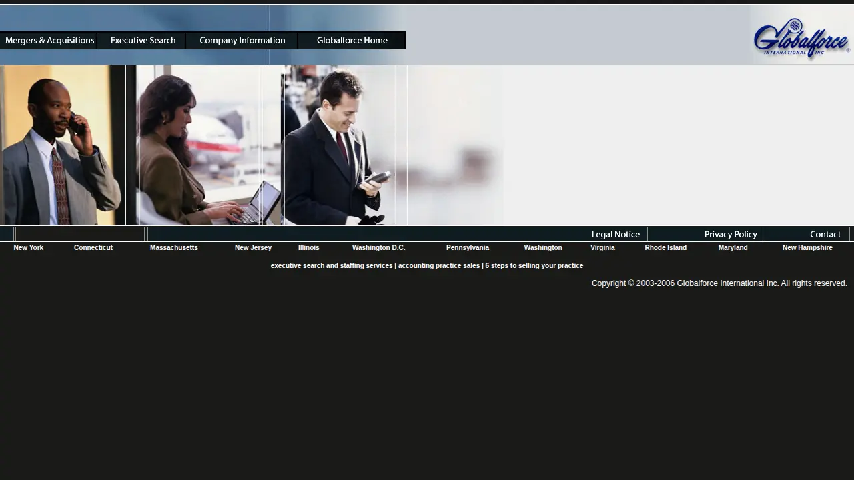Click the copyright Globalforce International text
Viewport: 854px width, 480px height.
719,283
